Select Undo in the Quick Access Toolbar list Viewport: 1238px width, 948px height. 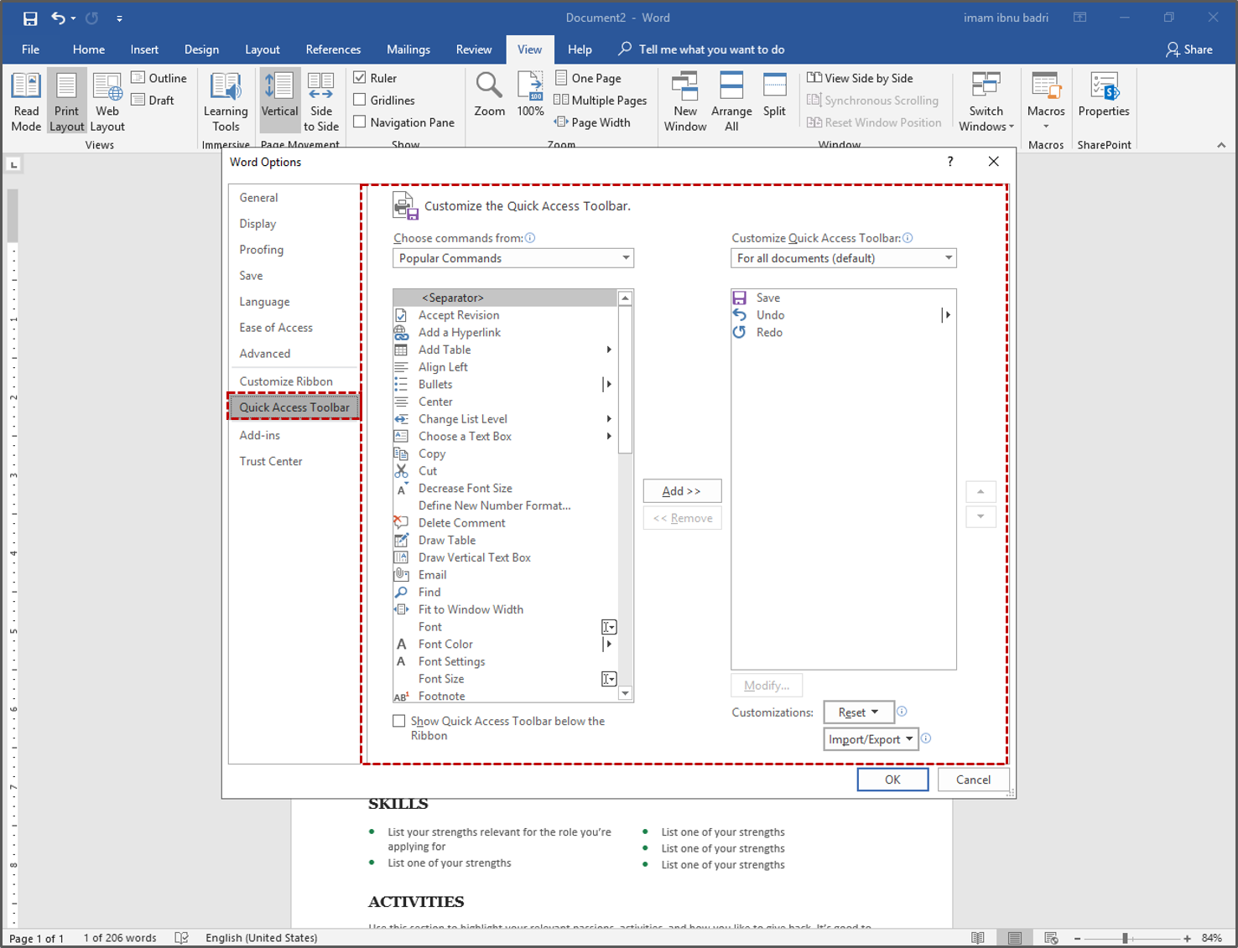pyautogui.click(x=843, y=315)
